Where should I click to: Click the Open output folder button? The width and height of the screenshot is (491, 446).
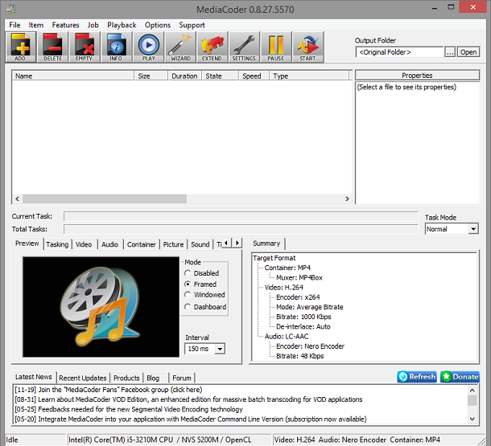(468, 52)
